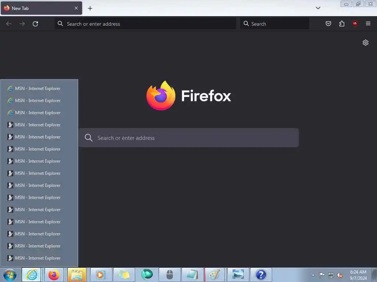Viewport: 377px width, 282px height.
Task: Reload the current Firefox page
Action: (x=35, y=24)
